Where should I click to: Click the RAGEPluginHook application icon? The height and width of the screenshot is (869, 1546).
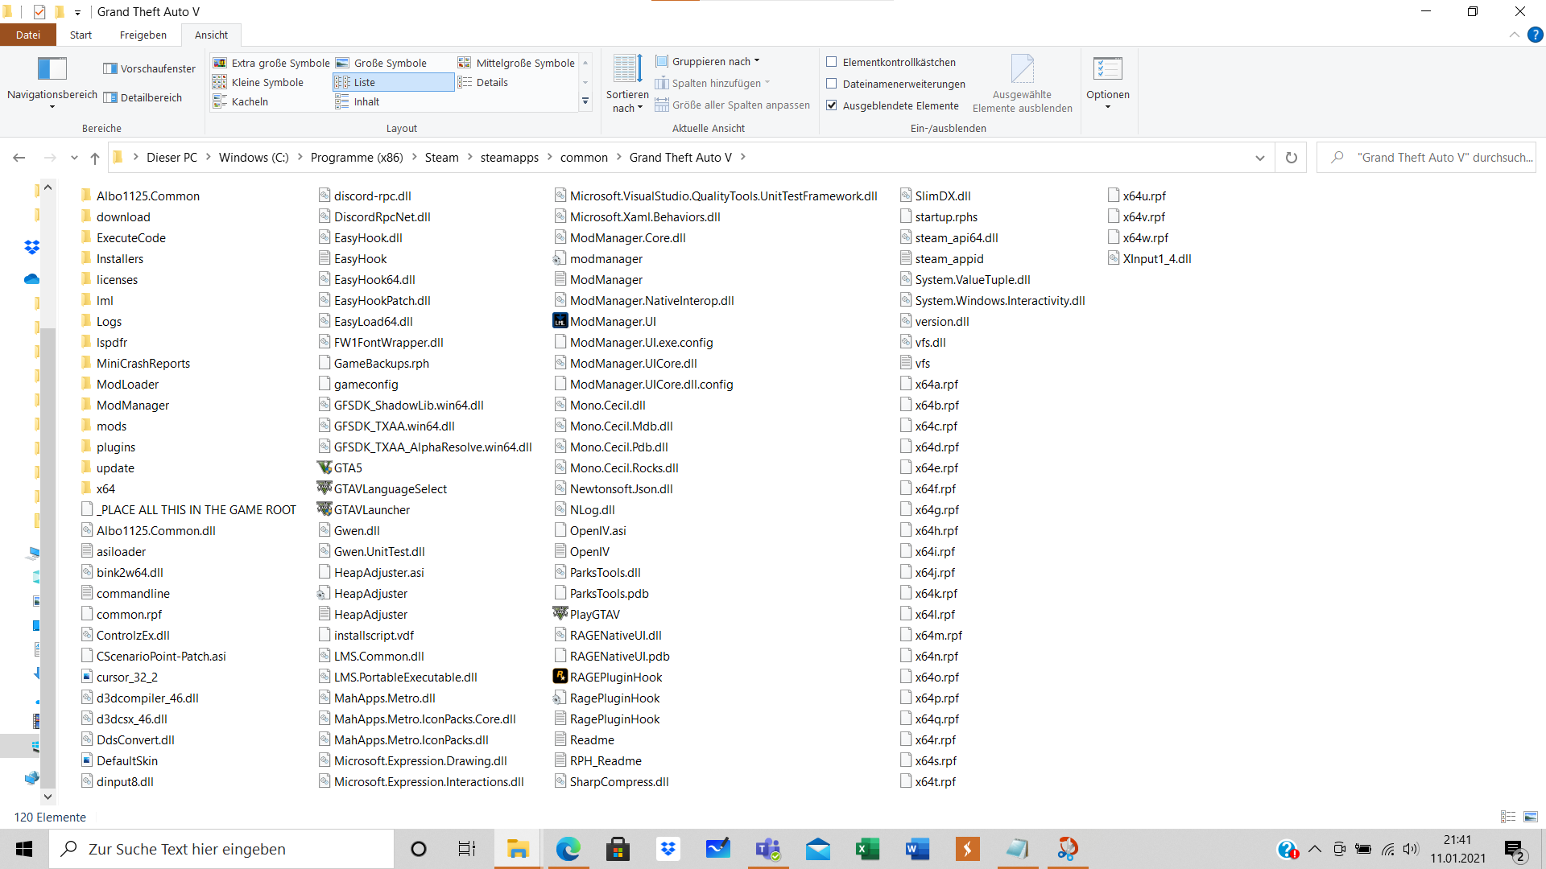[x=560, y=677]
